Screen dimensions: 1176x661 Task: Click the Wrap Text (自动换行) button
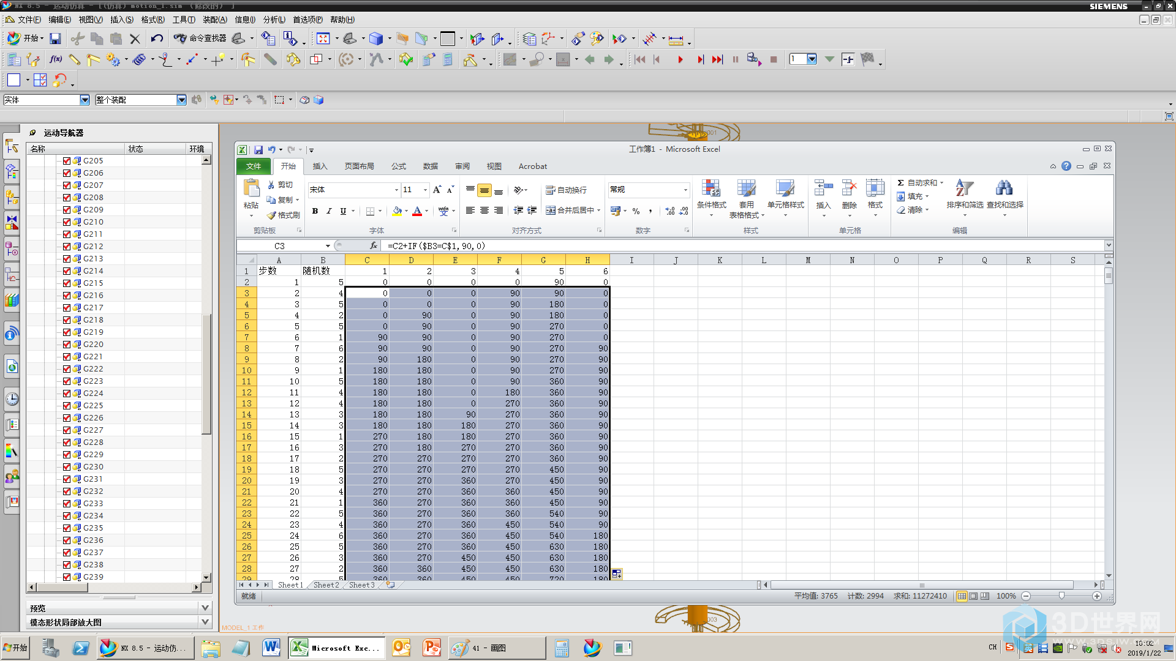(567, 190)
